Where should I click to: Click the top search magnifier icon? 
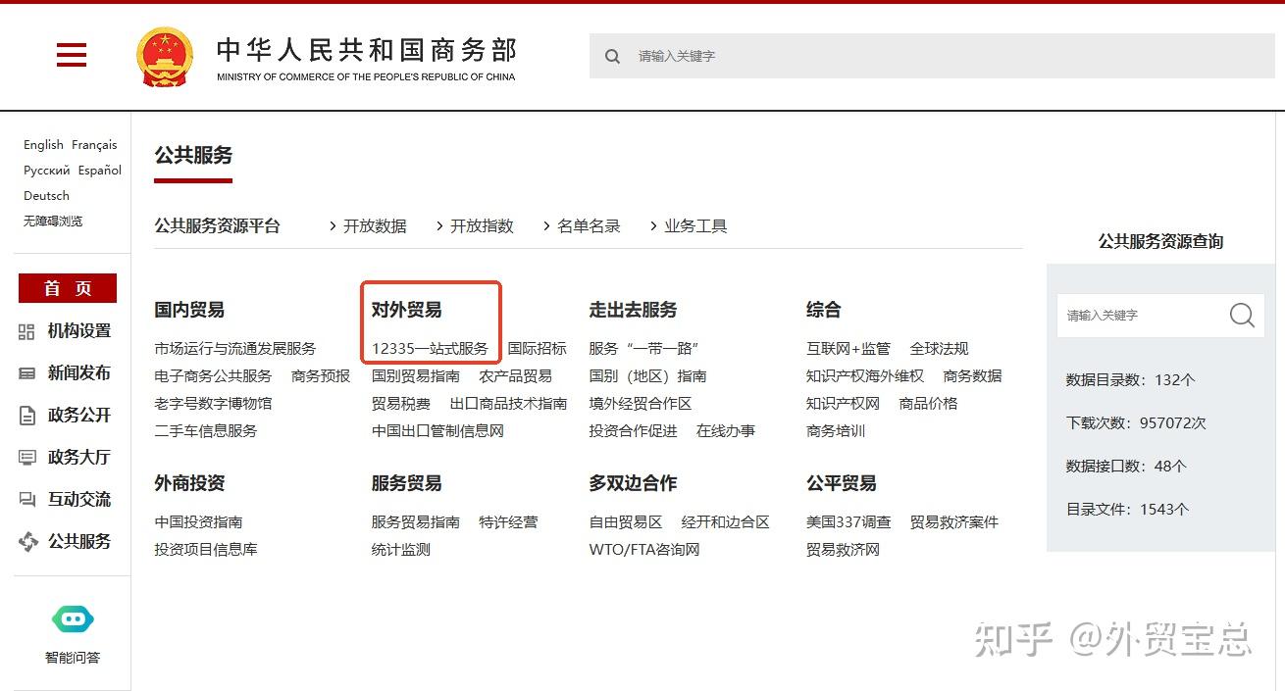point(612,56)
